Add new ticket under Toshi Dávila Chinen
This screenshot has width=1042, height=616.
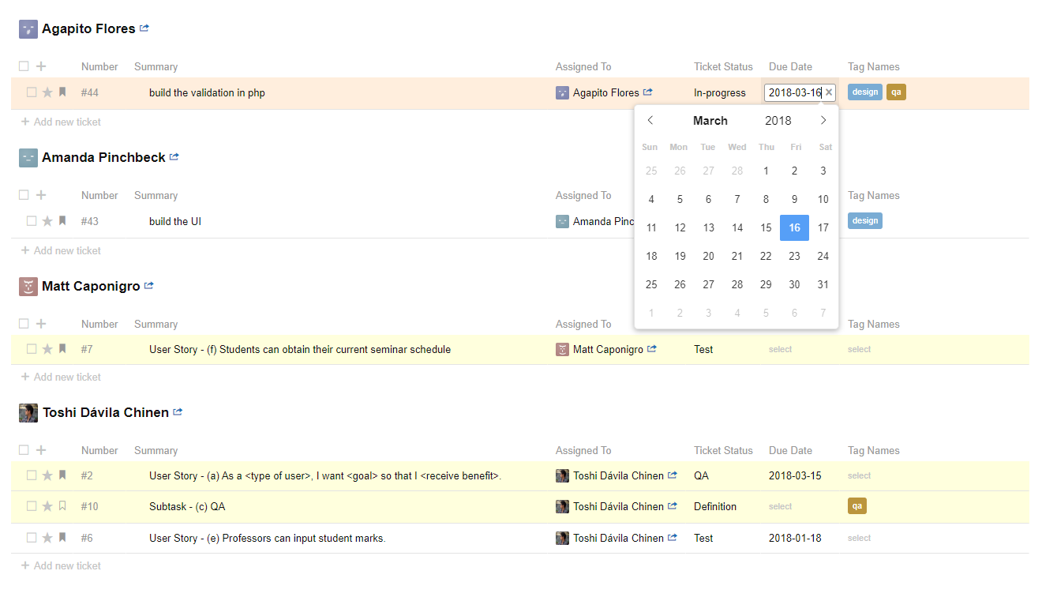click(61, 565)
